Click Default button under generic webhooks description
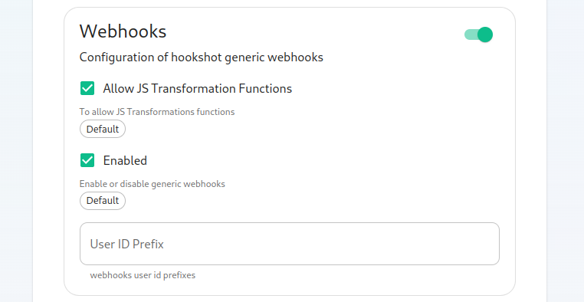 [103, 201]
